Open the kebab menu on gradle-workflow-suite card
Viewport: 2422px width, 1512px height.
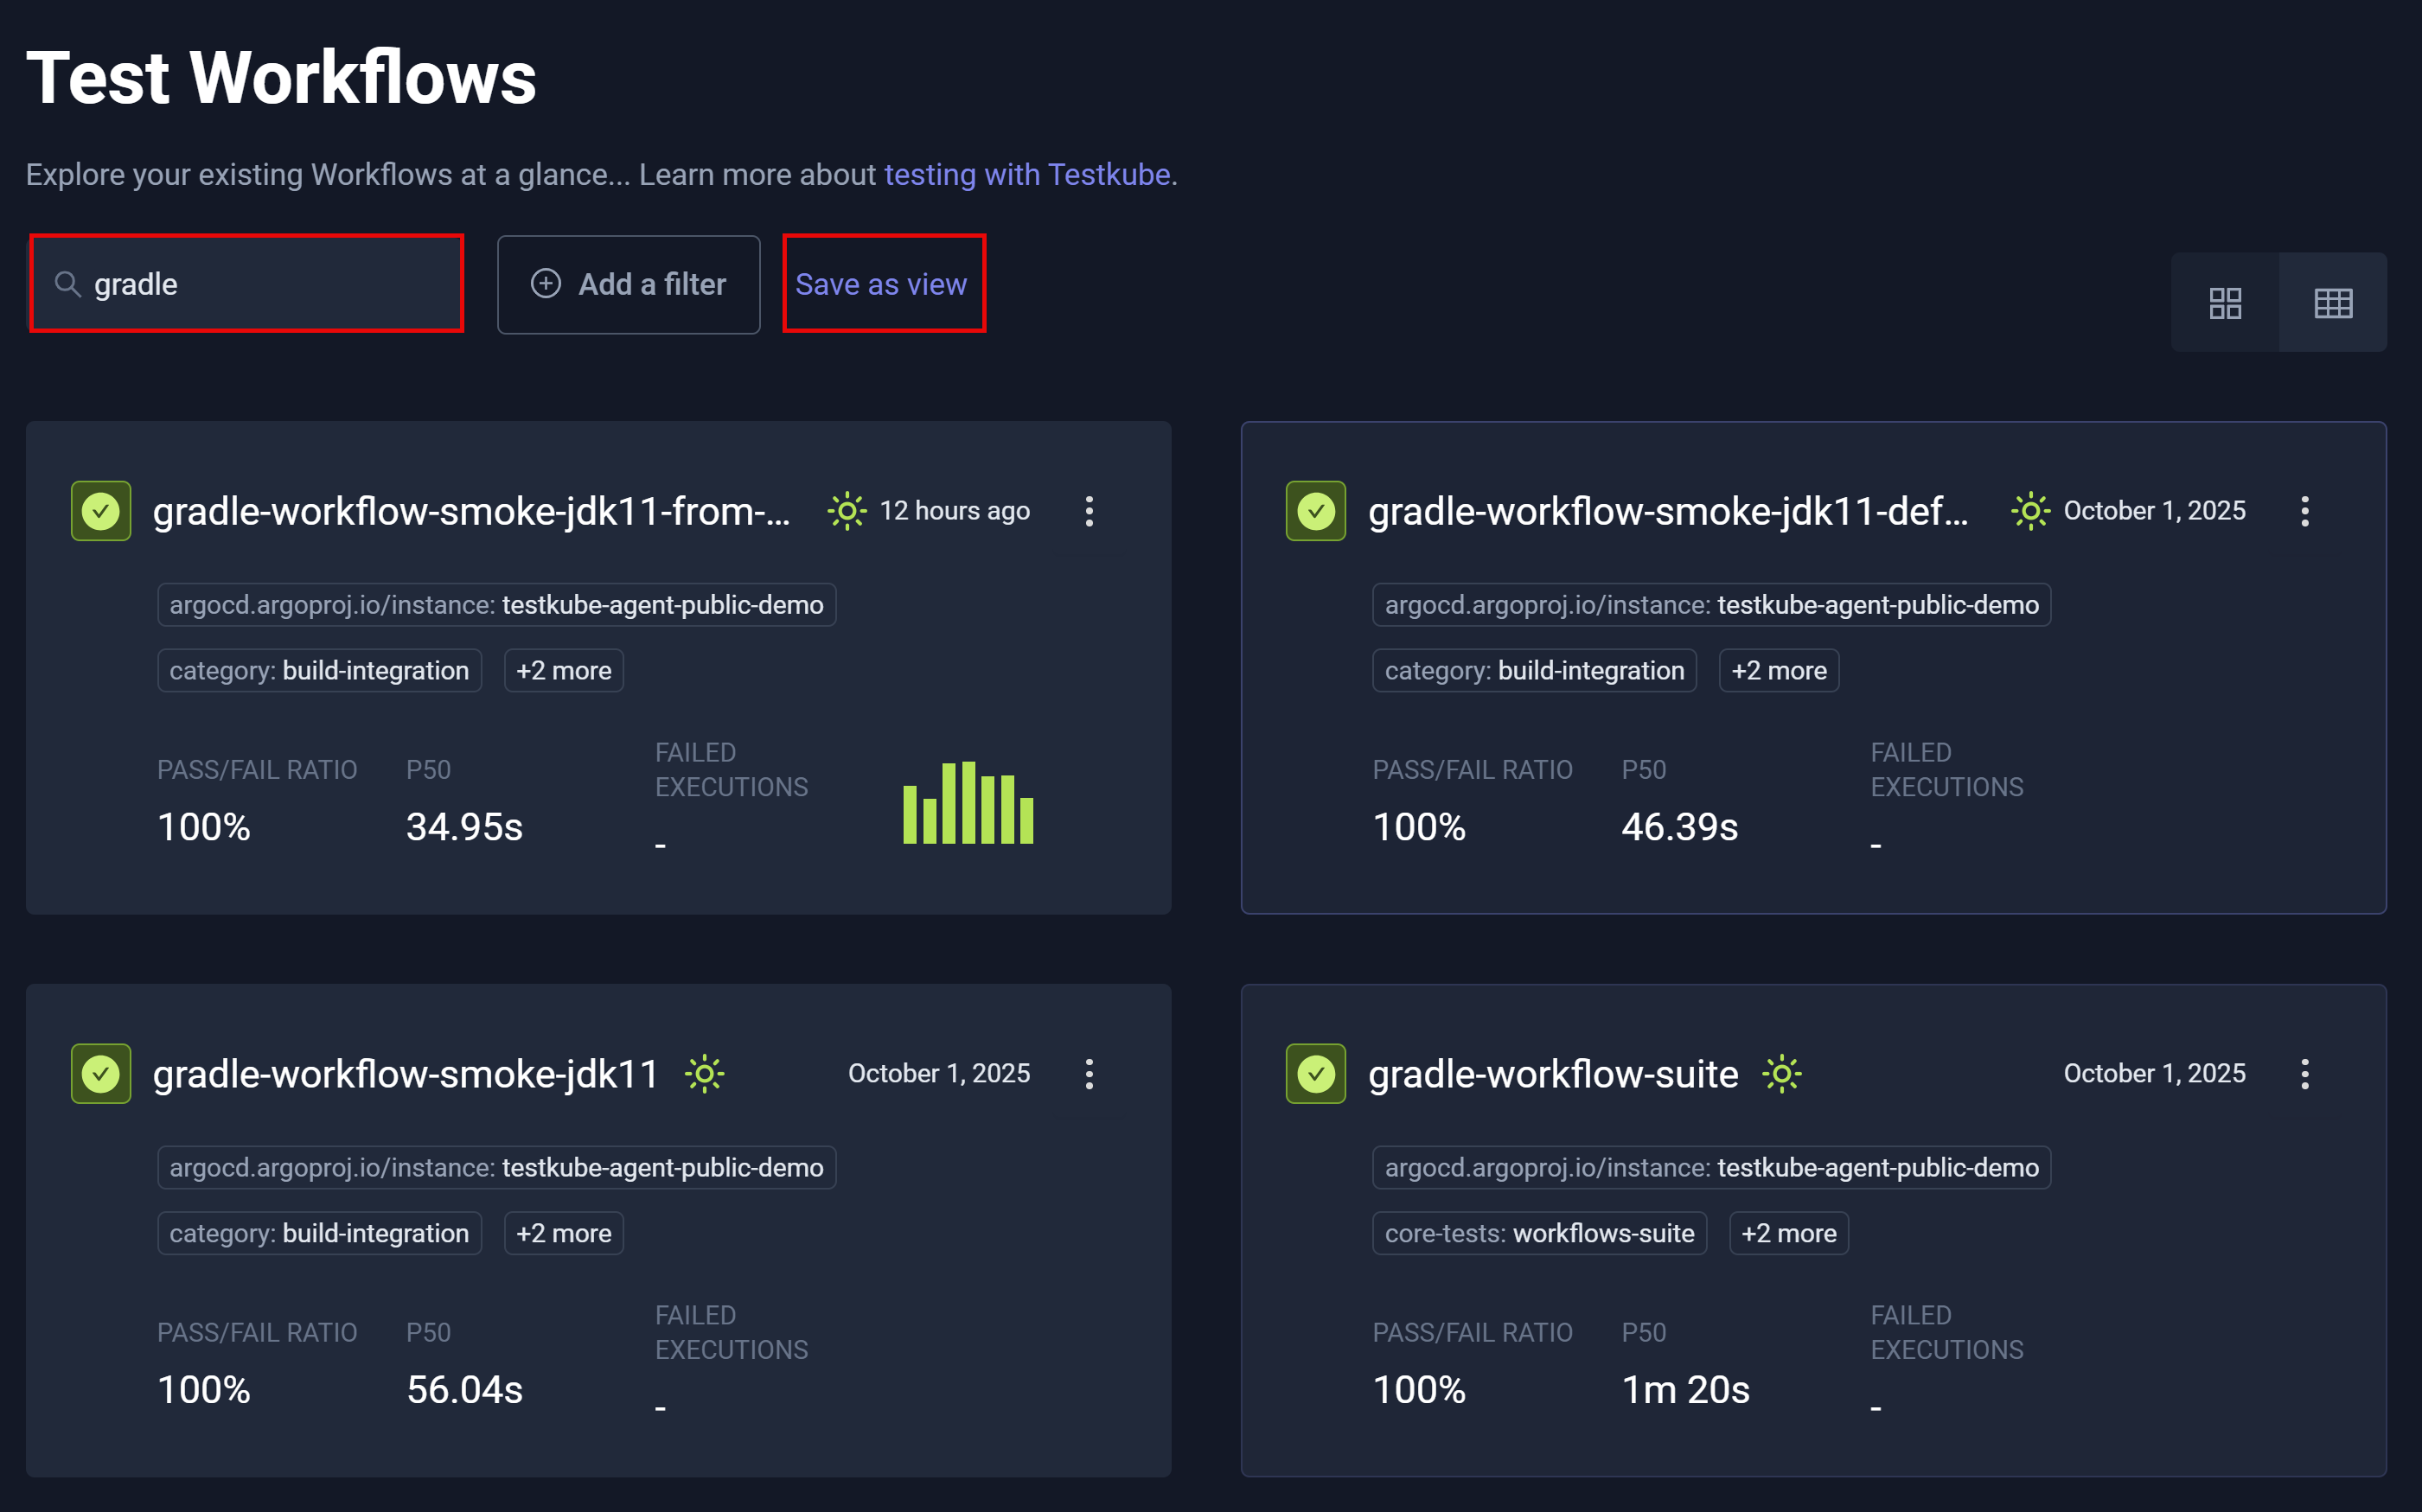[2304, 1074]
